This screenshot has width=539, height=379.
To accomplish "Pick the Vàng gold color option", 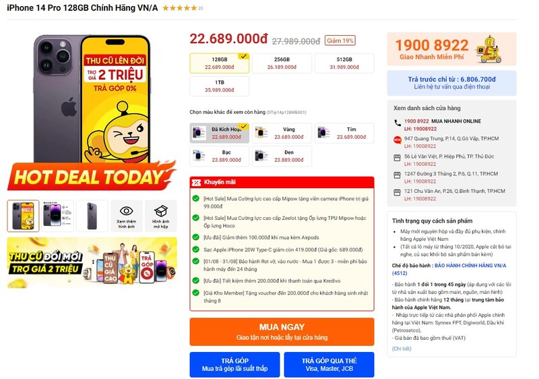I will tap(282, 133).
